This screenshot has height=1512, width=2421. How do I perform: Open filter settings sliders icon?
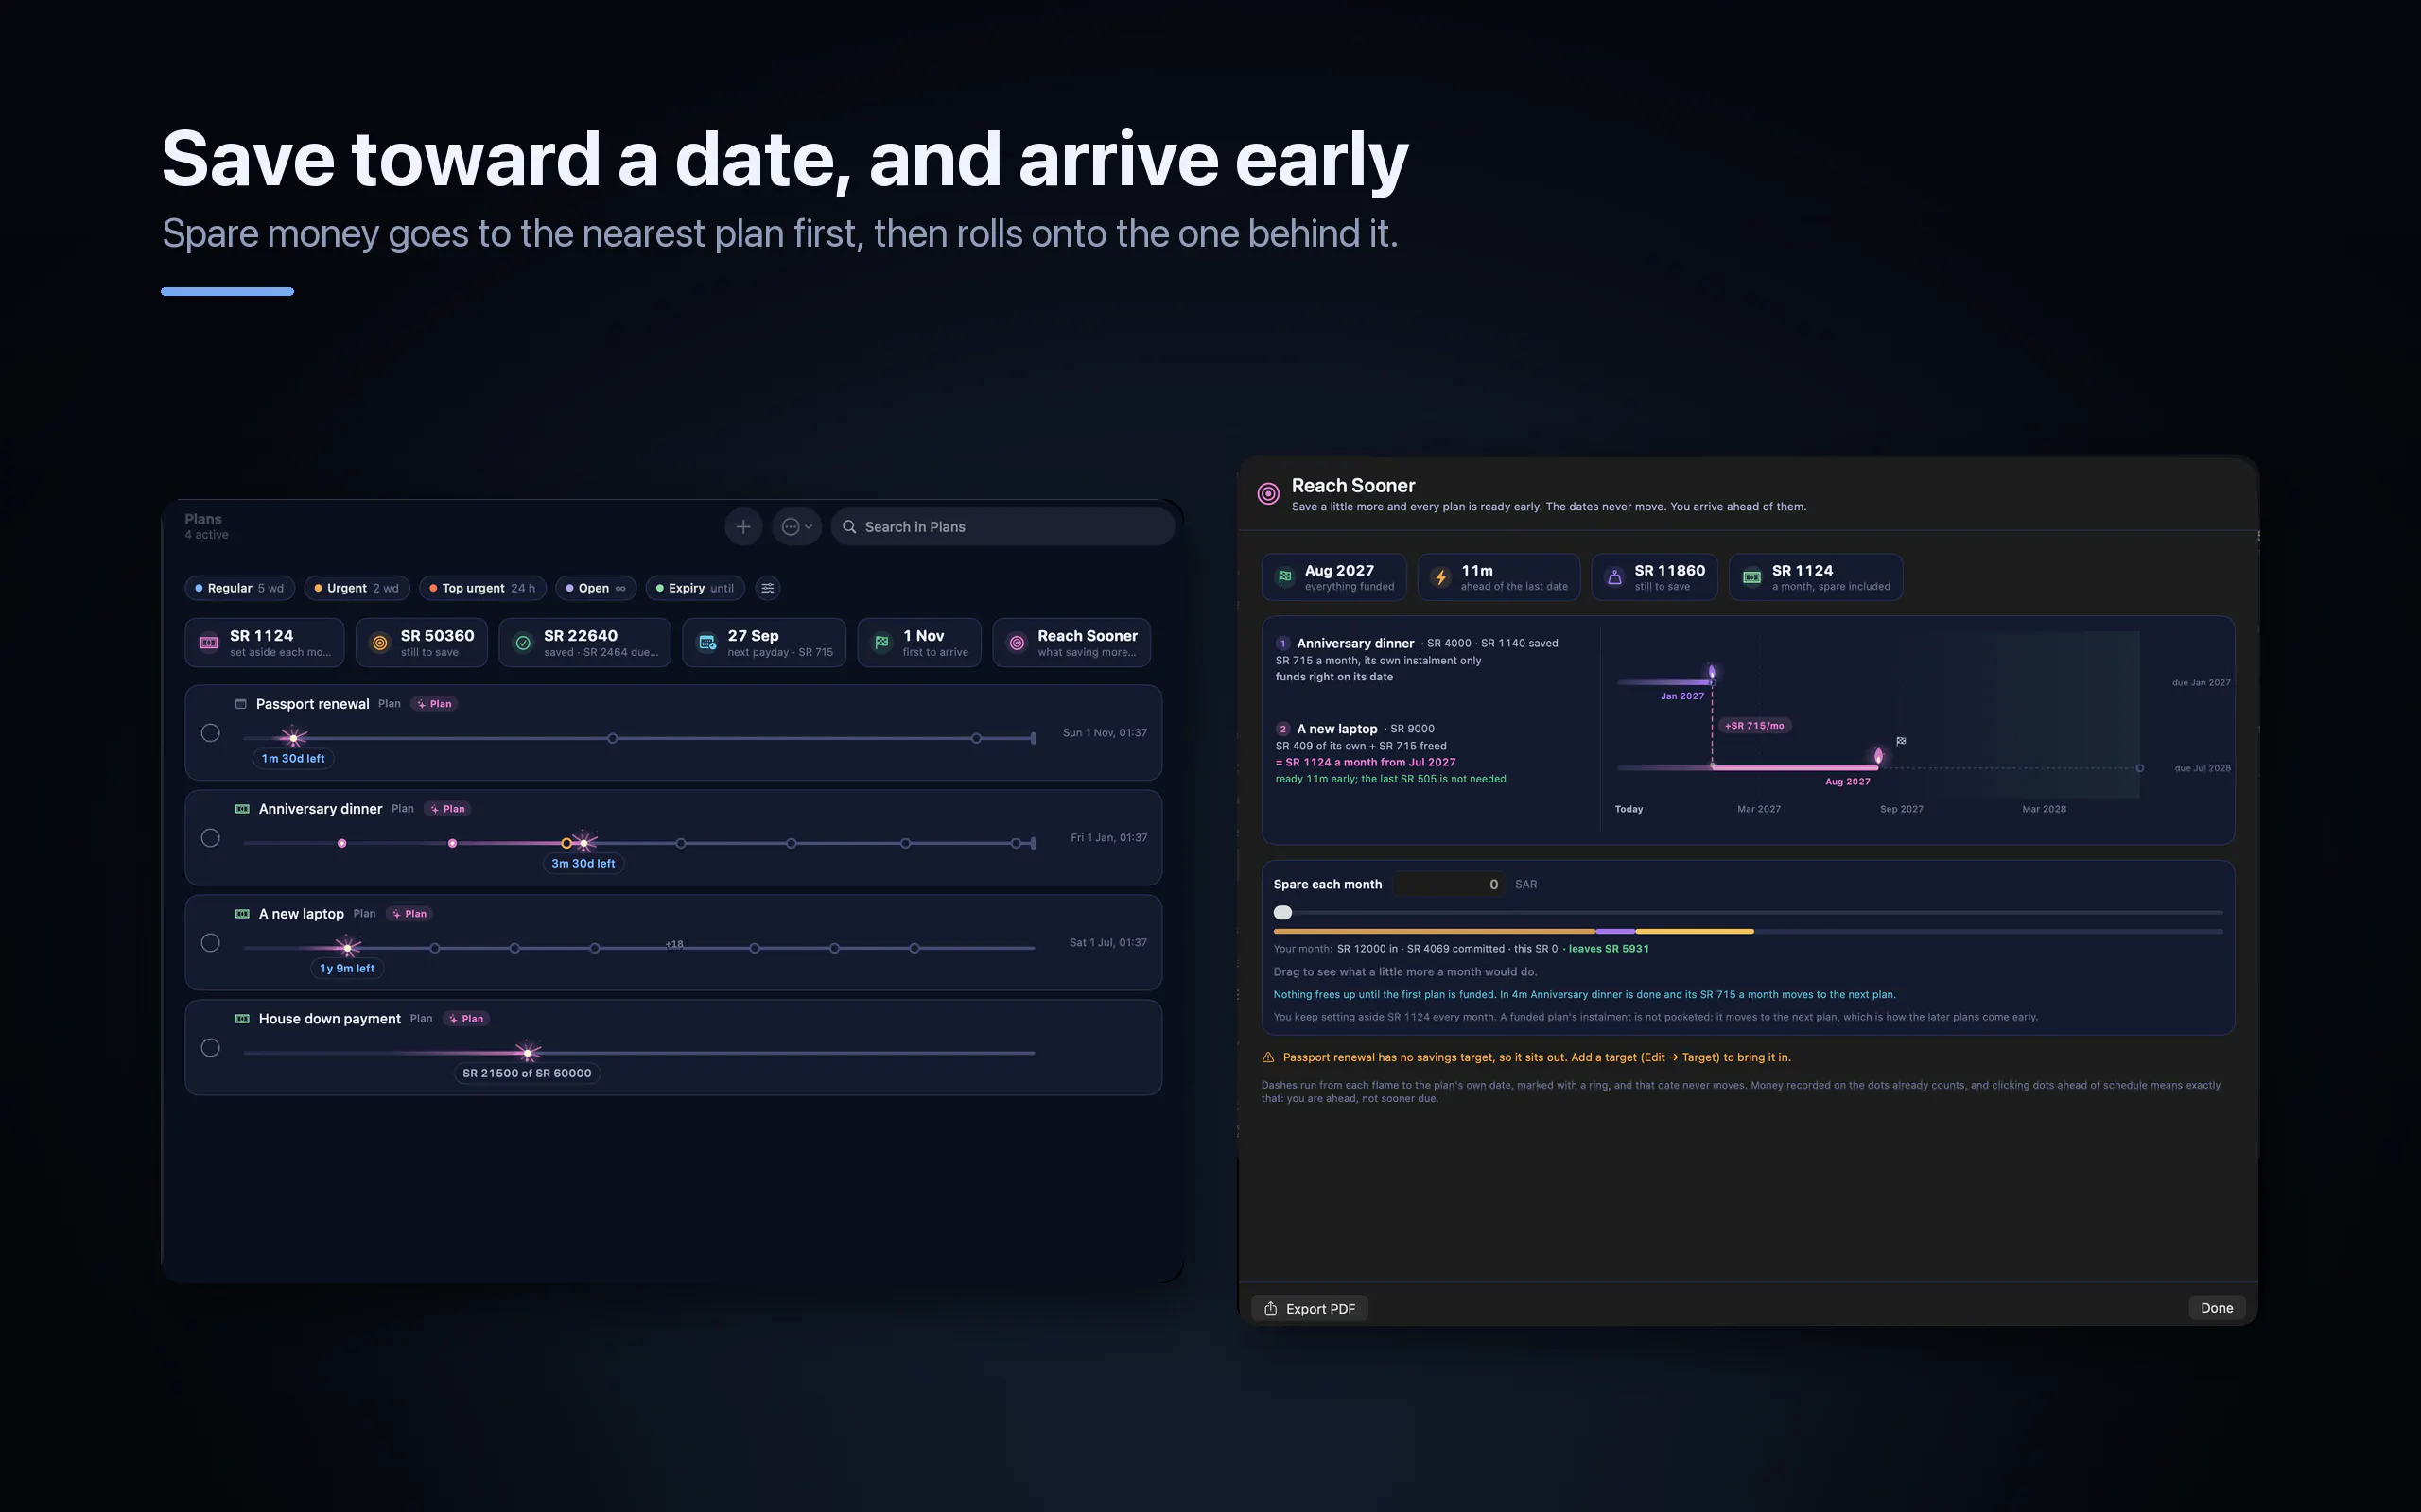pyautogui.click(x=767, y=588)
